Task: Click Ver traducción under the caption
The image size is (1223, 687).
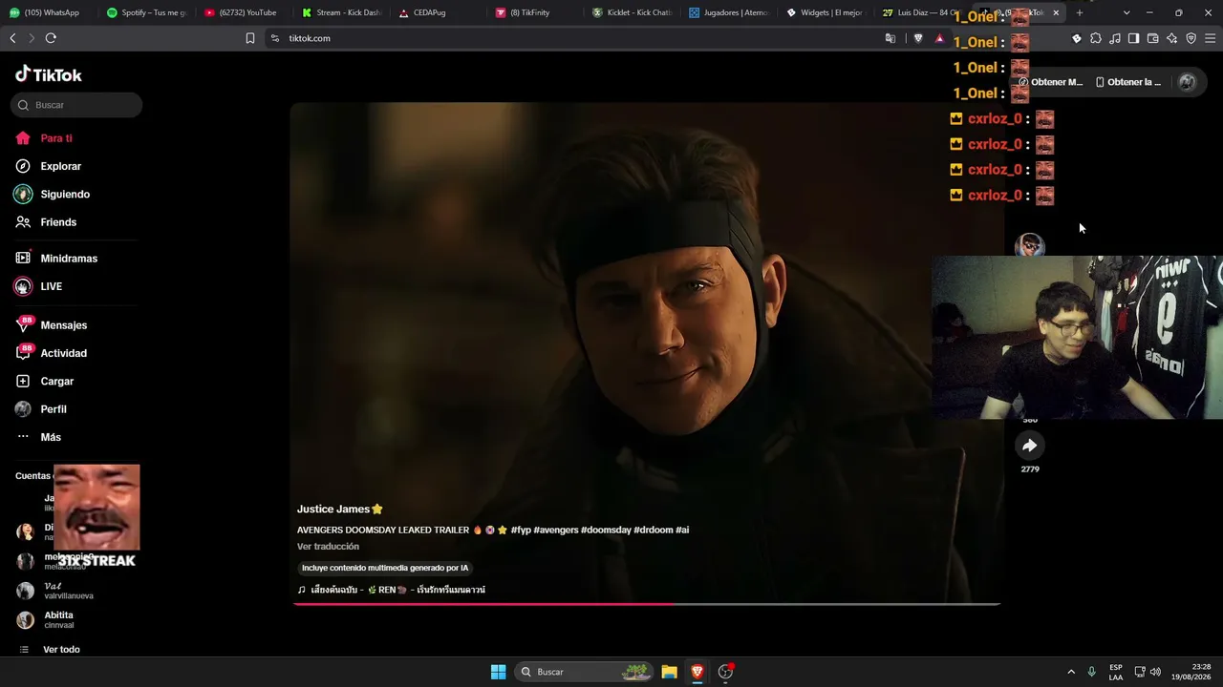Action: tap(328, 547)
